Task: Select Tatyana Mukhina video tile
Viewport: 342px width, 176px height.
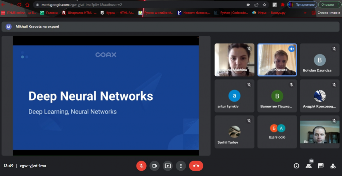Action: pyautogui.click(x=234, y=60)
